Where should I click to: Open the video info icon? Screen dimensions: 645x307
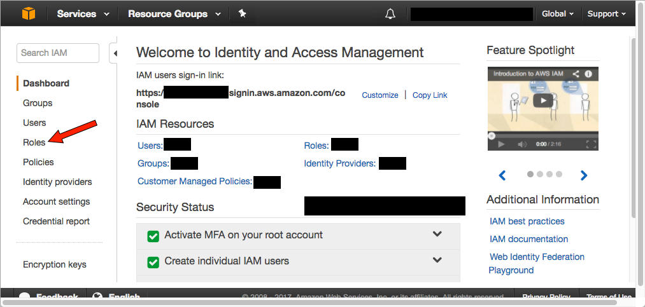(x=588, y=74)
